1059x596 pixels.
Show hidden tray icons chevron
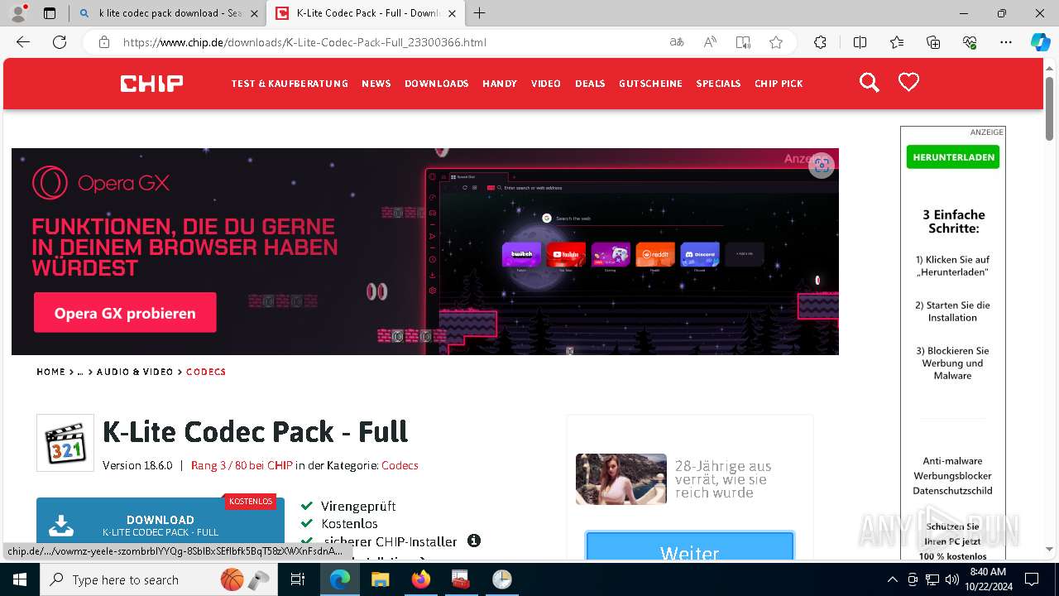click(x=892, y=579)
